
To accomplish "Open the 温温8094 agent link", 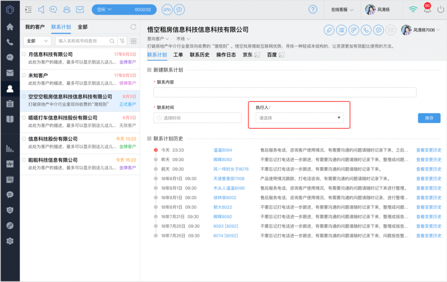I will click(x=222, y=150).
